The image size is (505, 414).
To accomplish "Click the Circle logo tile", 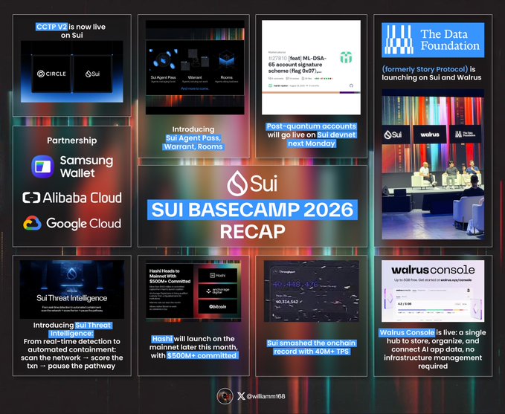I will point(51,74).
